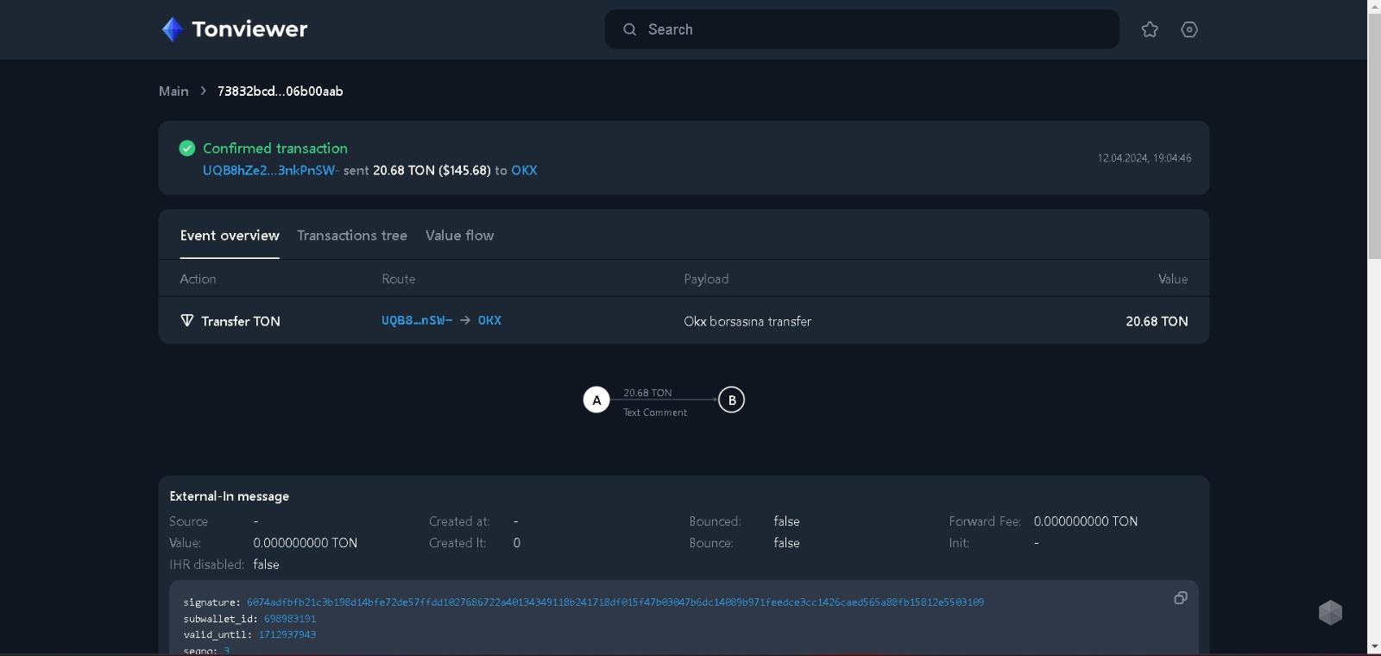Screen dimensions: 1381x656
Task: Select node A in the flow diagram
Action: point(596,401)
